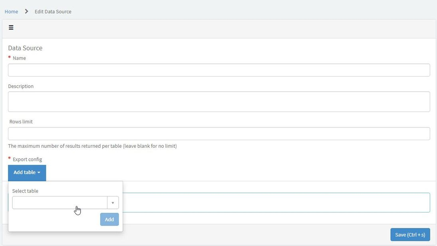Image resolution: width=437 pixels, height=246 pixels.
Task: Click the export config area behind the popup
Action: pyautogui.click(x=276, y=202)
